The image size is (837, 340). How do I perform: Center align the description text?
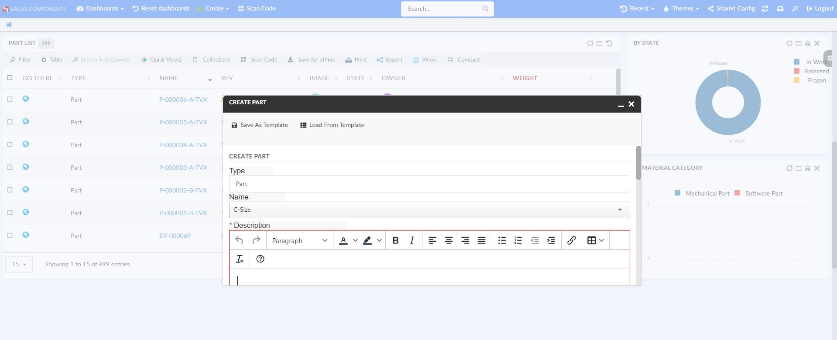click(449, 240)
